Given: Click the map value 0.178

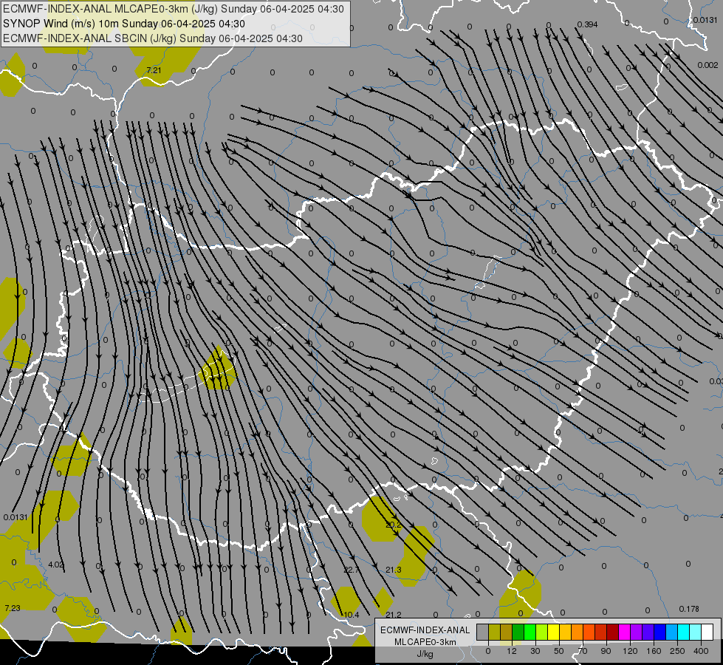Looking at the screenshot, I should coord(689,609).
